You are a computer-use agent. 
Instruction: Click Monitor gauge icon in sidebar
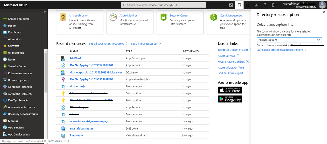(x=5, y=121)
